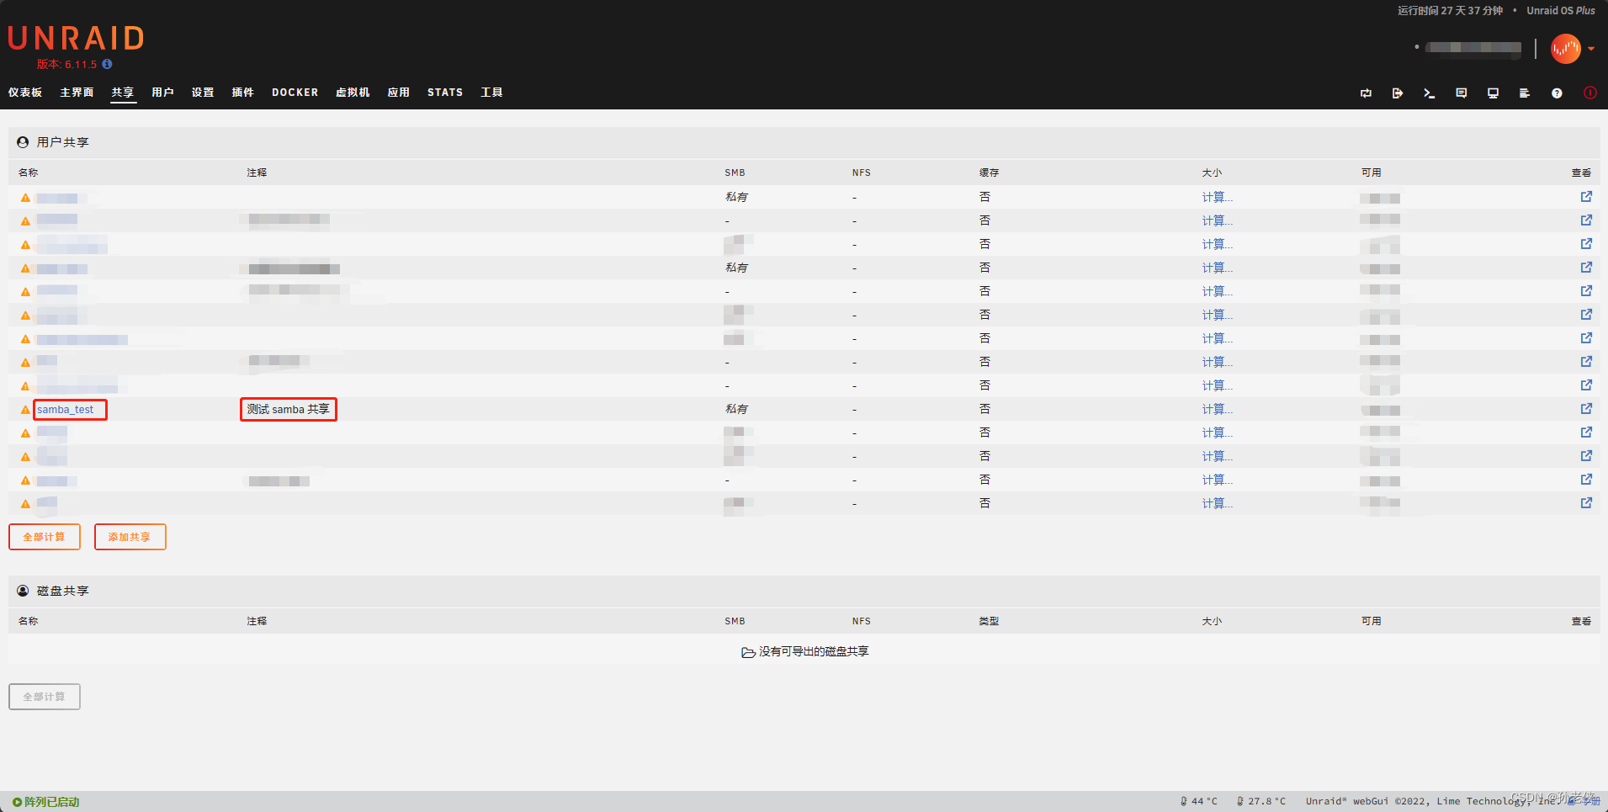Click the array update/refresh icon
This screenshot has height=812, width=1608.
coord(1366,93)
